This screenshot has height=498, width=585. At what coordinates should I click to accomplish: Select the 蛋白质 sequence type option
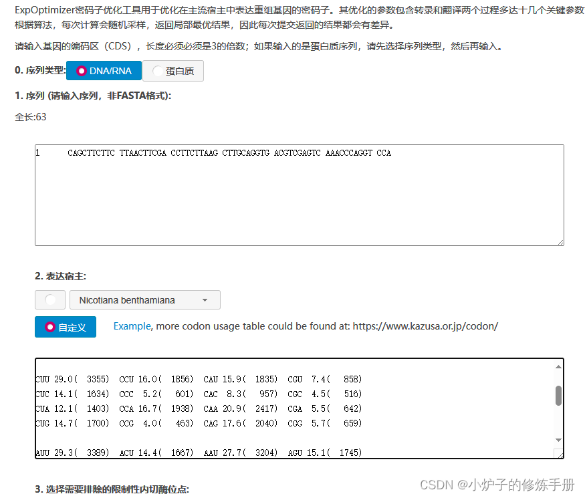coord(173,70)
